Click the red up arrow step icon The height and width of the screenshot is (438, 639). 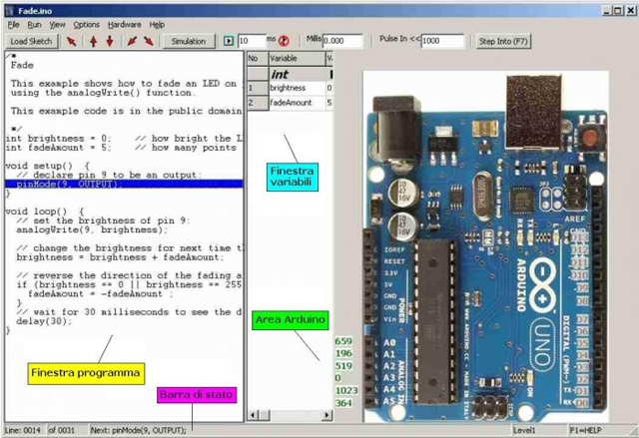coord(92,42)
